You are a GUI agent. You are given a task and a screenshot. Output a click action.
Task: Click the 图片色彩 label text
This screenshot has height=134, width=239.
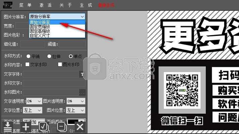pyautogui.click(x=14, y=35)
